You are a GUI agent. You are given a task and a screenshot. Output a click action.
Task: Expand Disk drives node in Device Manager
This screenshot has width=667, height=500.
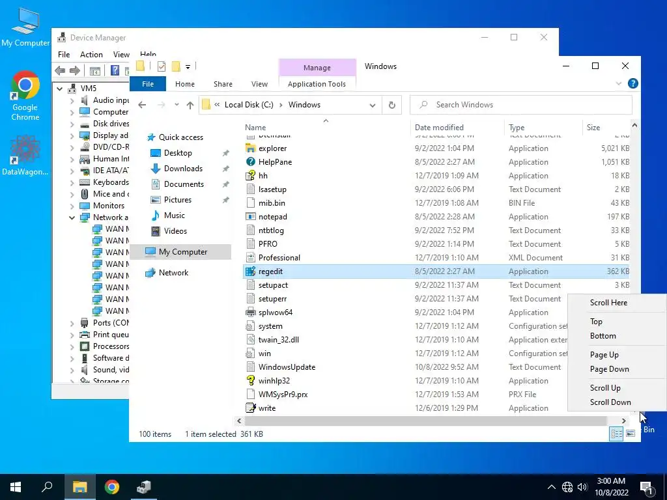[x=72, y=124]
